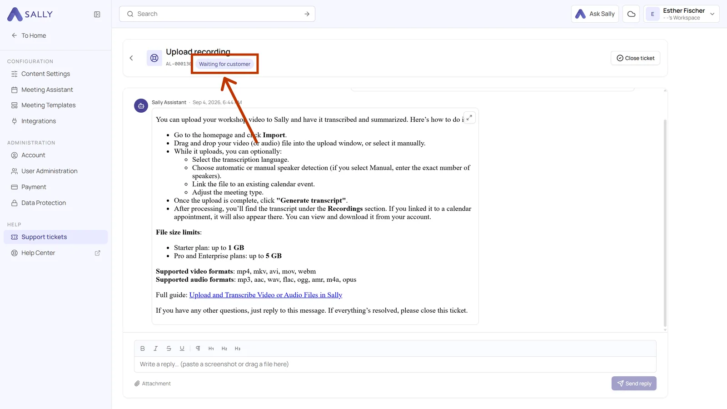Open the Esther Fischer workspace dropdown
727x409 pixels.
click(x=682, y=14)
